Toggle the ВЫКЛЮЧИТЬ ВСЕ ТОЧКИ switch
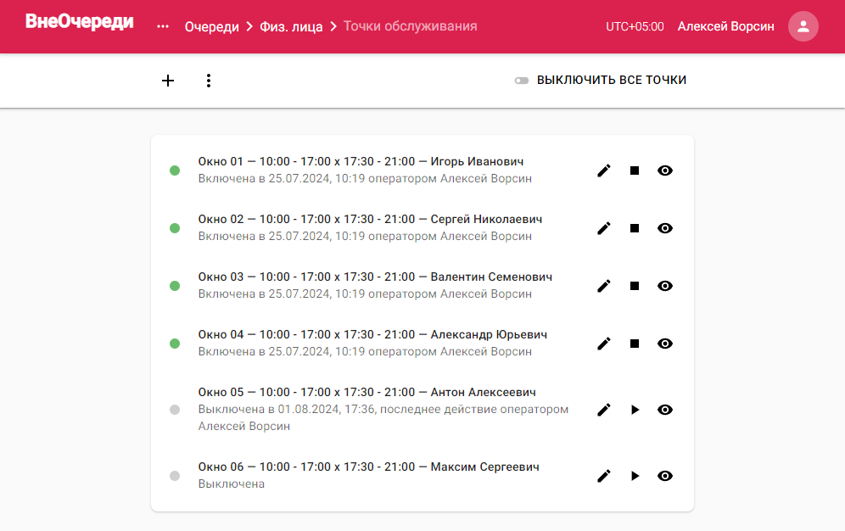The height and width of the screenshot is (531, 845). click(521, 81)
